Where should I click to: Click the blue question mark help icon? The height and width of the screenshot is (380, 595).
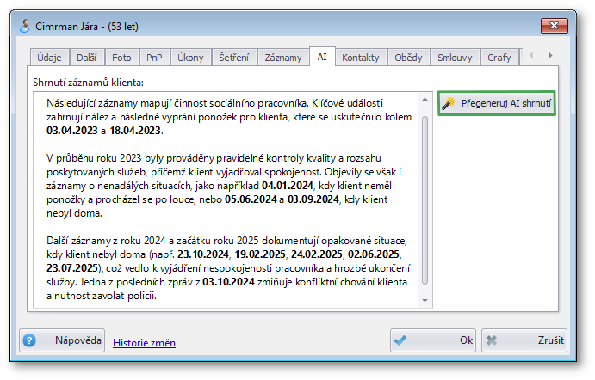[30, 340]
